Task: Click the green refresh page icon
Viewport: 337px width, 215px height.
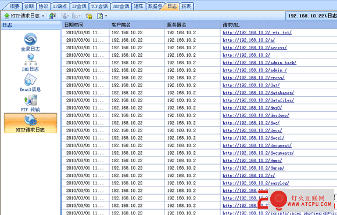Action: [100, 16]
